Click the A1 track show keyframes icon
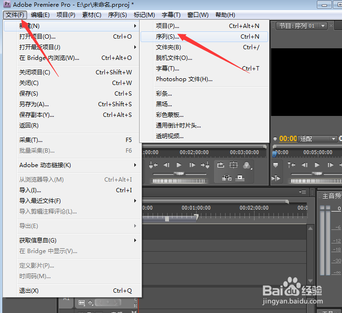Viewport: 342px width, 313px height. point(90,302)
